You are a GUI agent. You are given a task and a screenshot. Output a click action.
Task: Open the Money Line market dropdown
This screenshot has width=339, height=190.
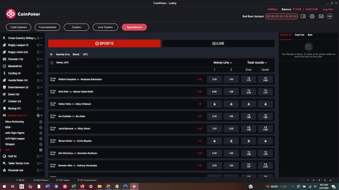(223, 63)
